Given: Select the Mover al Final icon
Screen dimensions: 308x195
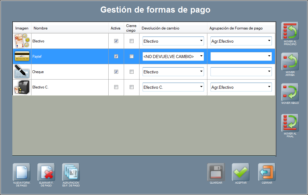Looking at the screenshot, I should click(x=290, y=123).
